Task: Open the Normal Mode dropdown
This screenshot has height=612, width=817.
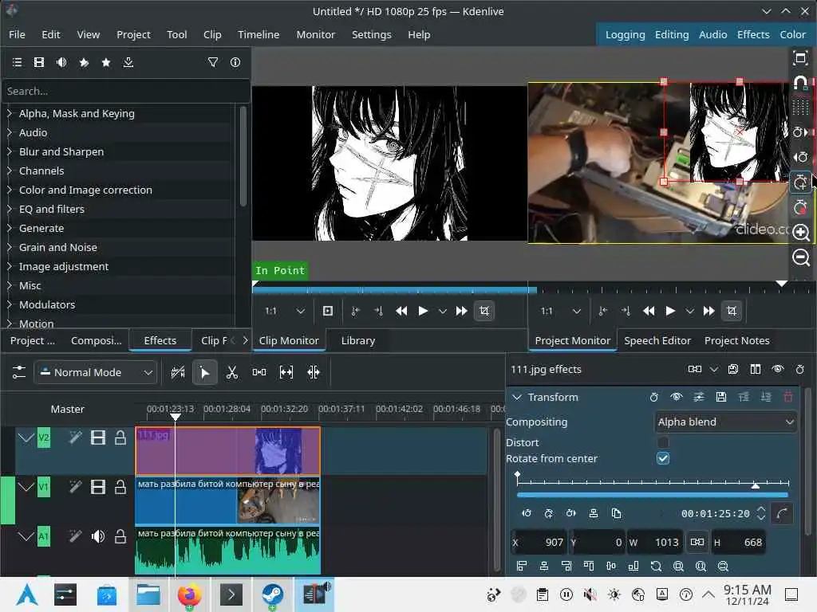Action: (x=95, y=372)
